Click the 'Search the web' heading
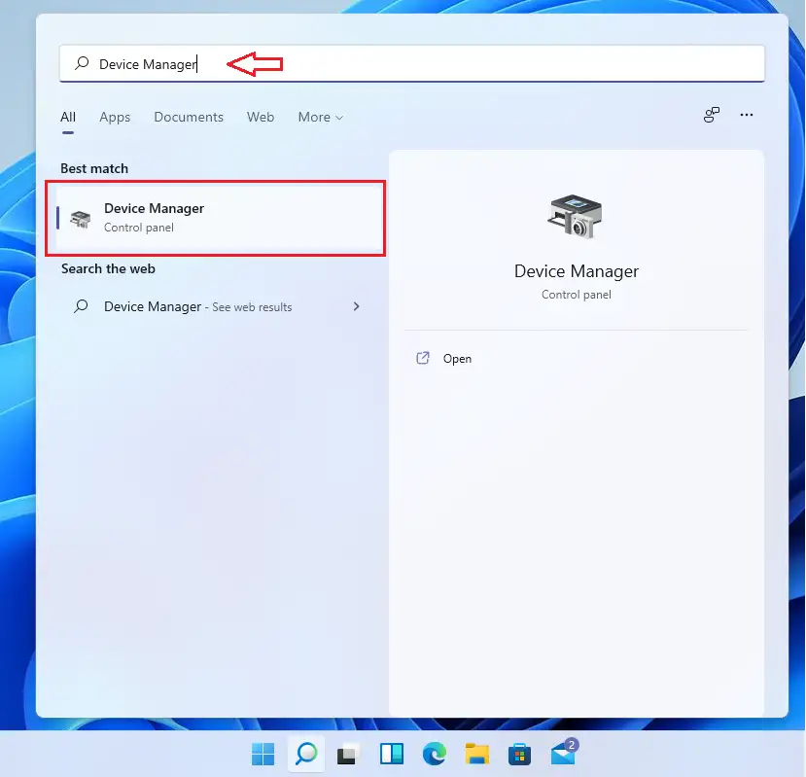806x777 pixels. tap(108, 269)
